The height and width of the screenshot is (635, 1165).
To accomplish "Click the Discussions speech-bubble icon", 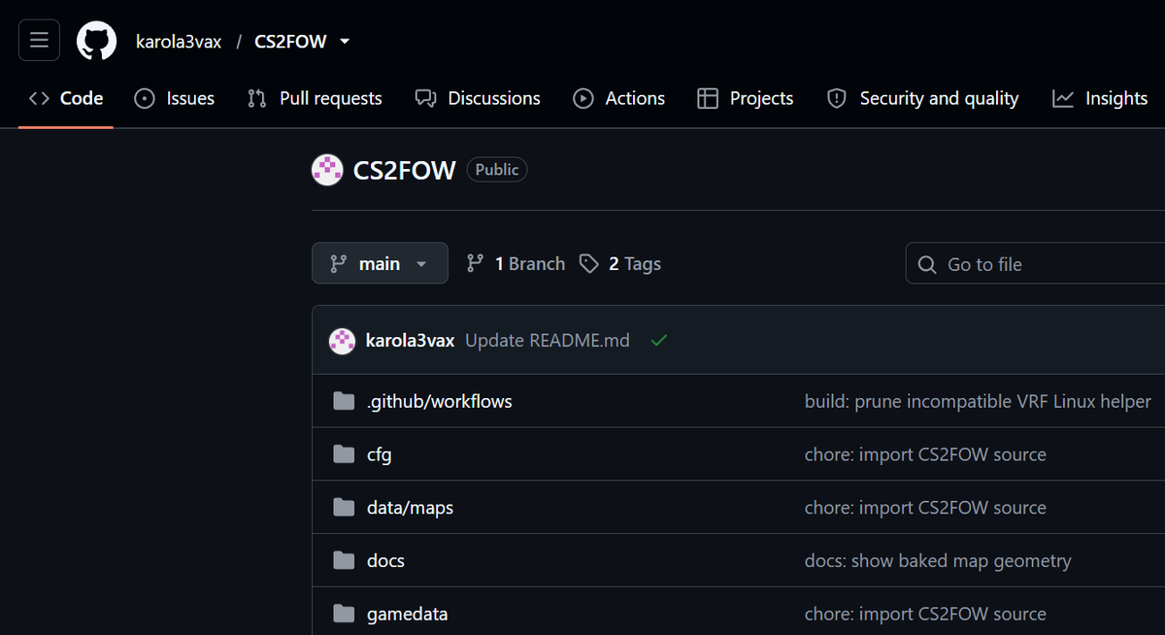I will tap(424, 98).
